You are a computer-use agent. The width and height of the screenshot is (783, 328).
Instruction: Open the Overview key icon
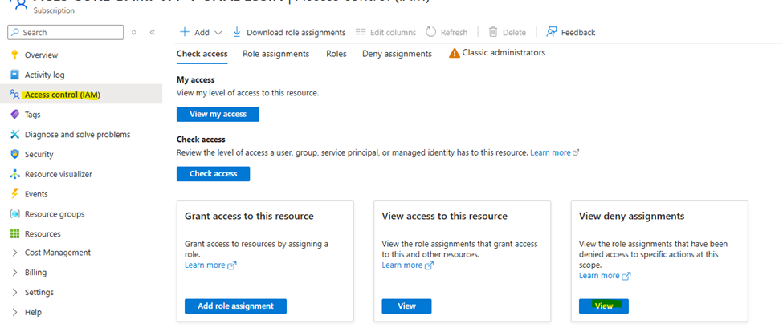14,55
